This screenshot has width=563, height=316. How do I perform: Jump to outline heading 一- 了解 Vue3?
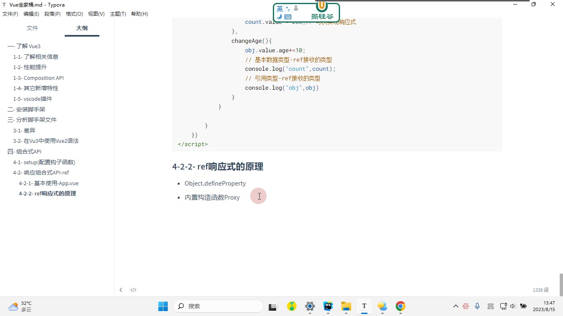pos(24,46)
